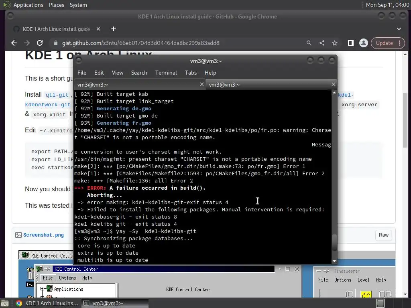Bookmark the page with star icon
This screenshot has height=308, width=411.
click(335, 43)
